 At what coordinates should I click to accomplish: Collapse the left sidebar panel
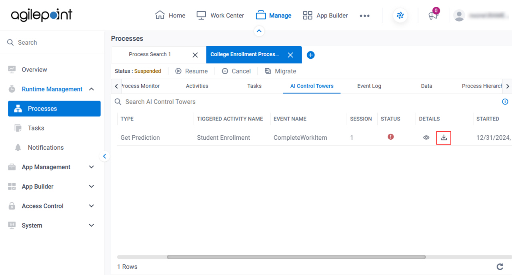tap(104, 156)
